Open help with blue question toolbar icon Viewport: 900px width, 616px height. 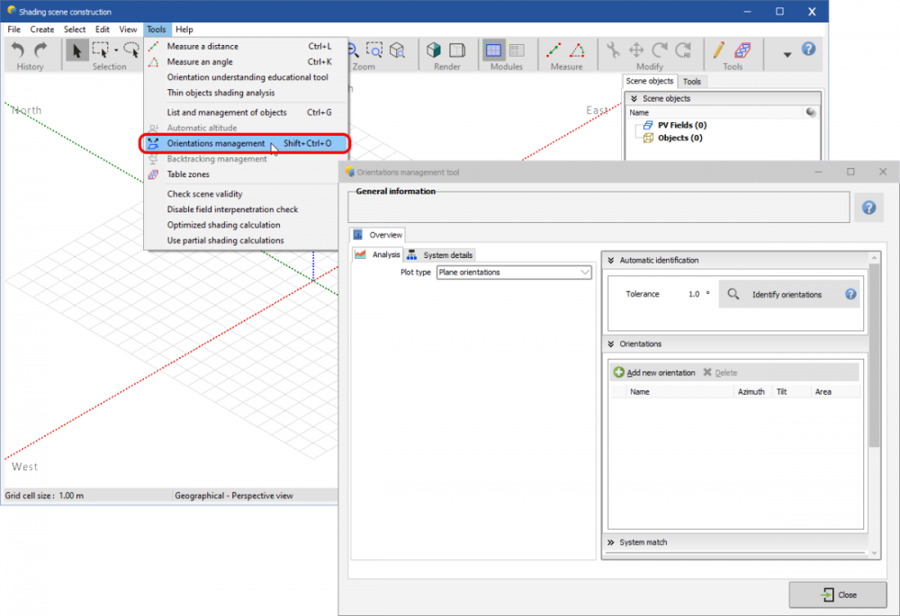(808, 49)
